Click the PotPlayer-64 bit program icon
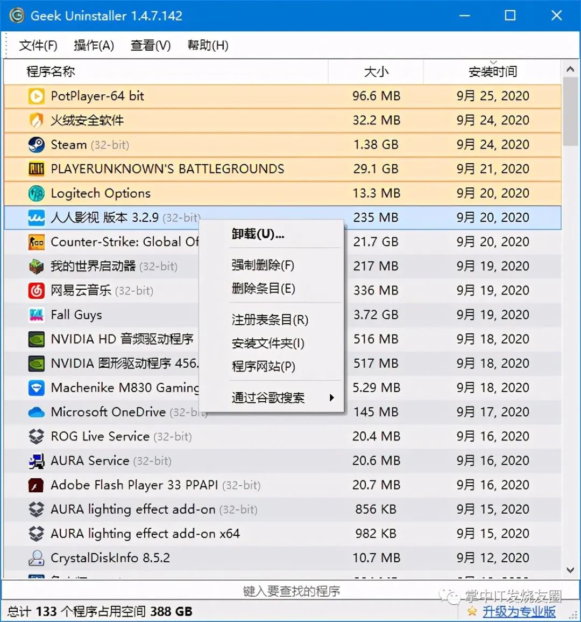 point(36,96)
